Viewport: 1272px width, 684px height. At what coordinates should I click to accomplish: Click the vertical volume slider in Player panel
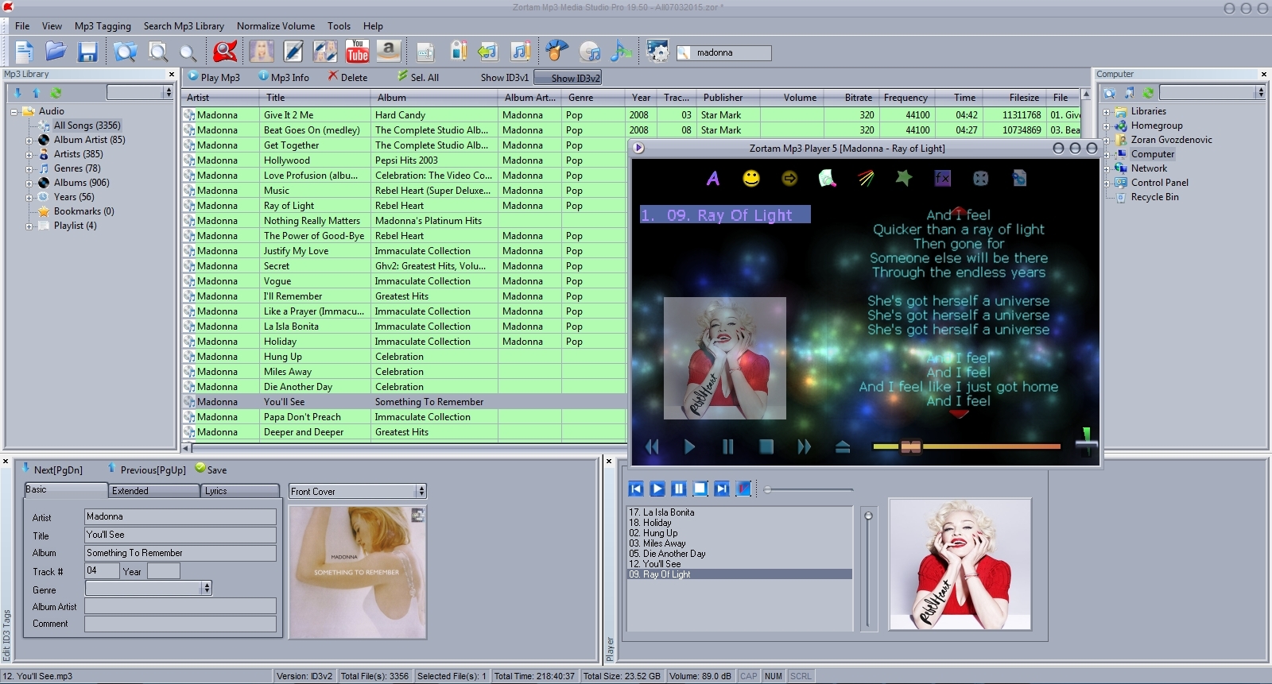click(868, 569)
